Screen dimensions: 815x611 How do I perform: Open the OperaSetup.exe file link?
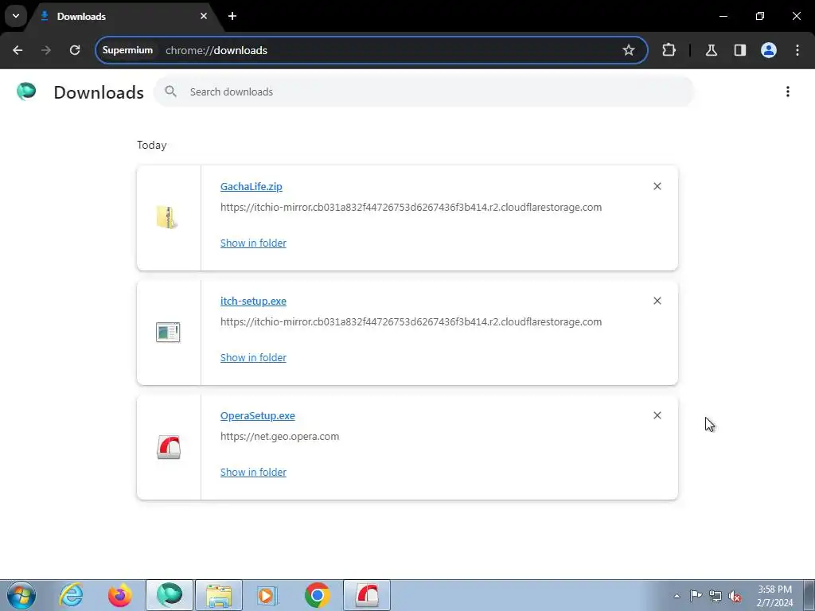(x=257, y=415)
